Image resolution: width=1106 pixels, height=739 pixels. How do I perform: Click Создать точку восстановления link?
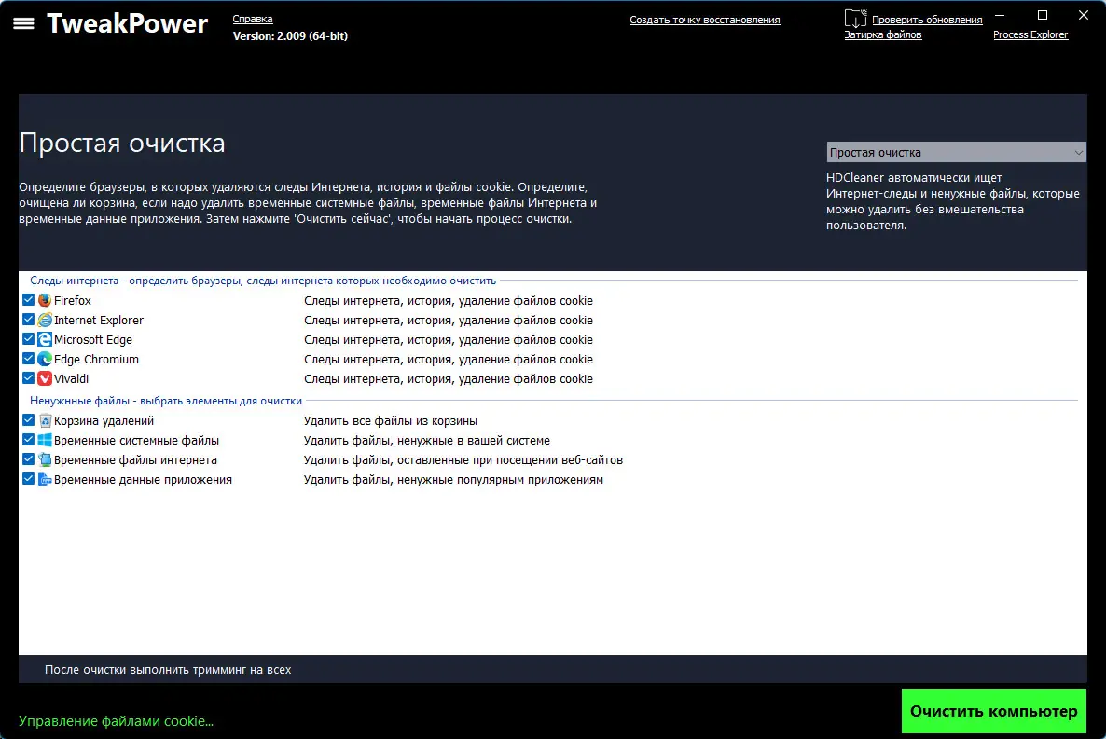[705, 20]
